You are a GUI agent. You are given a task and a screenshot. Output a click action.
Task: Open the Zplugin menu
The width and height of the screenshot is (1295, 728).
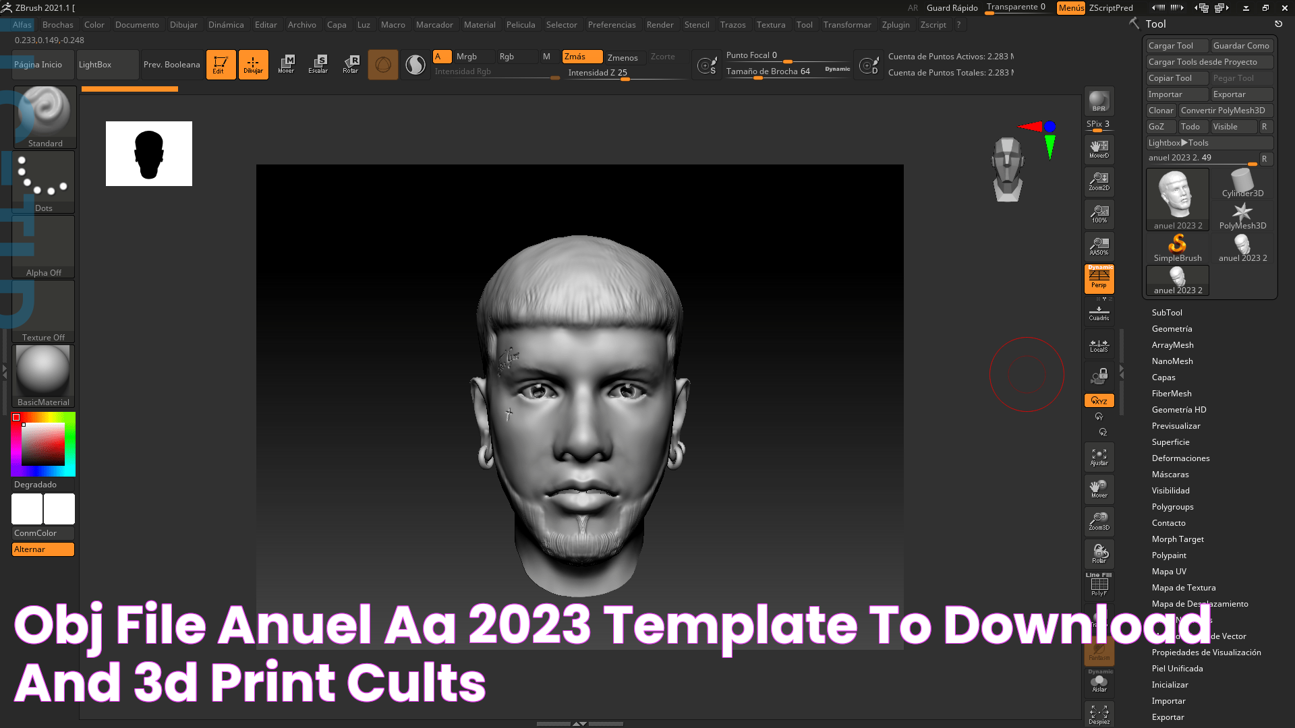pyautogui.click(x=895, y=25)
